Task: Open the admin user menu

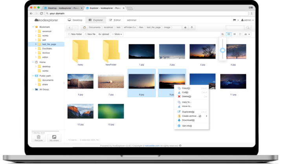Action: click(247, 20)
